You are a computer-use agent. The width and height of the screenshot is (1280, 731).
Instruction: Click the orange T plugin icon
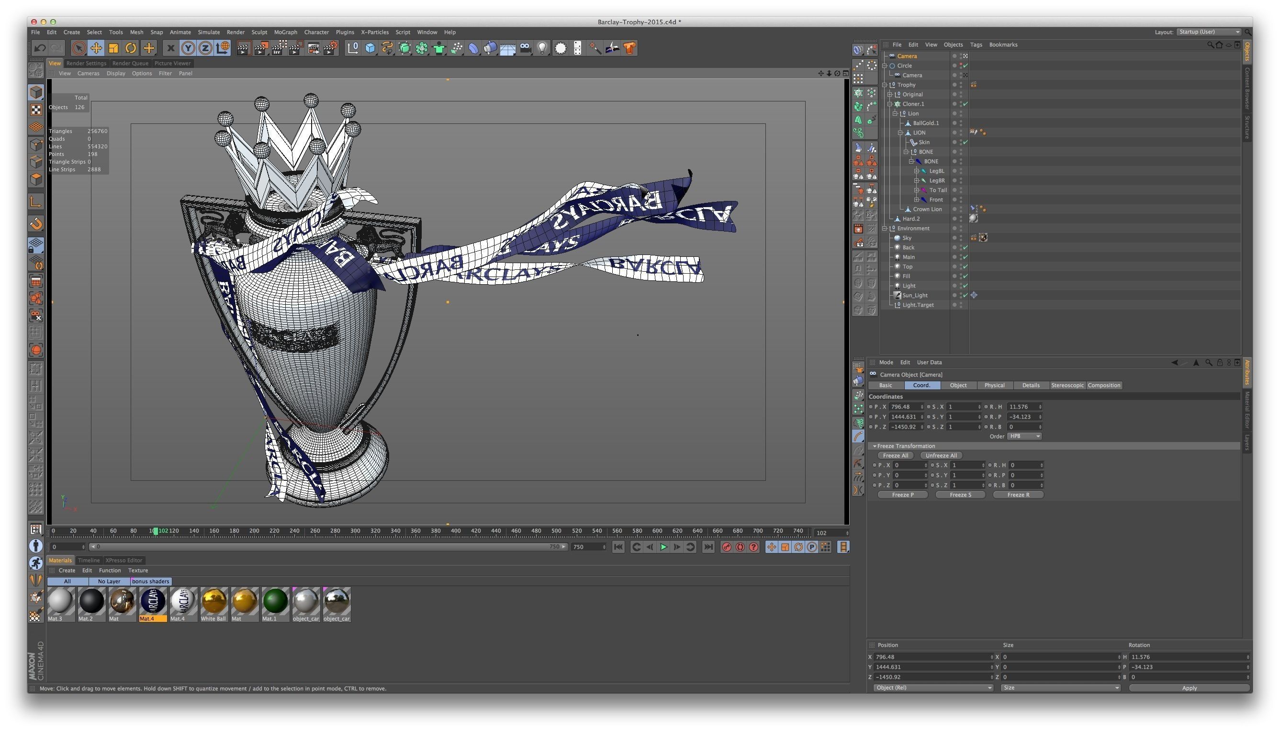pyautogui.click(x=629, y=48)
